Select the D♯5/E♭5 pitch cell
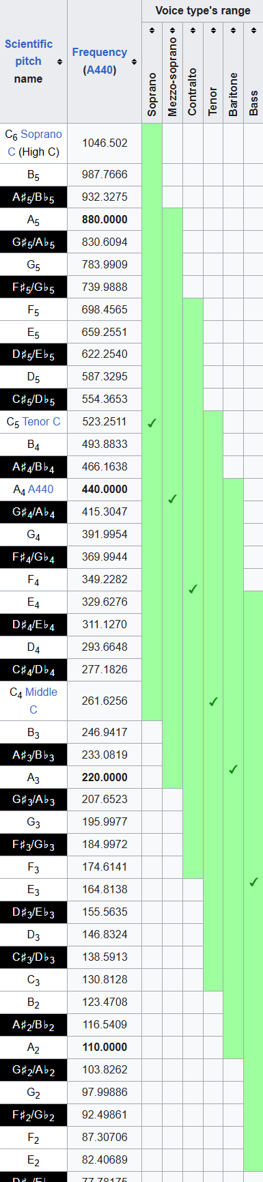The image size is (263, 1182). pyautogui.click(x=33, y=354)
